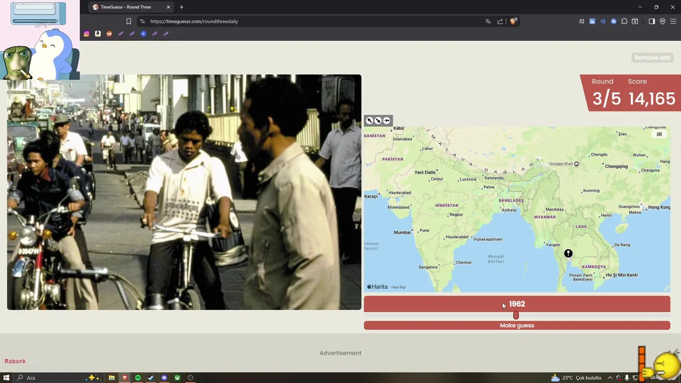
Task: Toggle the map style icon on the map
Action: point(659,134)
